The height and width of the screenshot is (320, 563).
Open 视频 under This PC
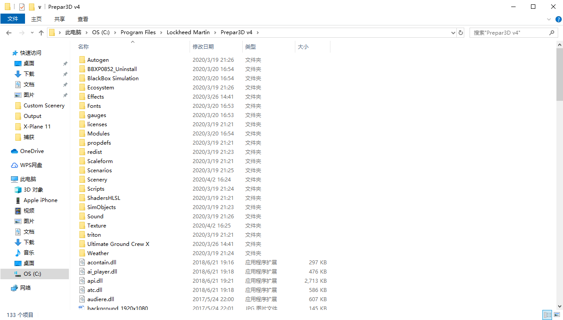pyautogui.click(x=29, y=211)
